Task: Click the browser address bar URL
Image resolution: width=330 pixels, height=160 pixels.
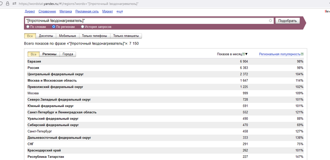Action: pos(78,4)
